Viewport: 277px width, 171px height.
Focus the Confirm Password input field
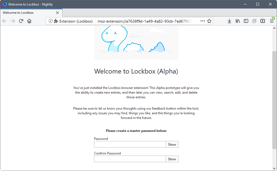(x=130, y=159)
